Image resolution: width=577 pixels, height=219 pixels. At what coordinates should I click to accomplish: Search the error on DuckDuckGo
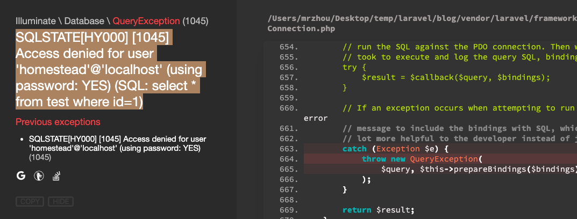tap(38, 176)
